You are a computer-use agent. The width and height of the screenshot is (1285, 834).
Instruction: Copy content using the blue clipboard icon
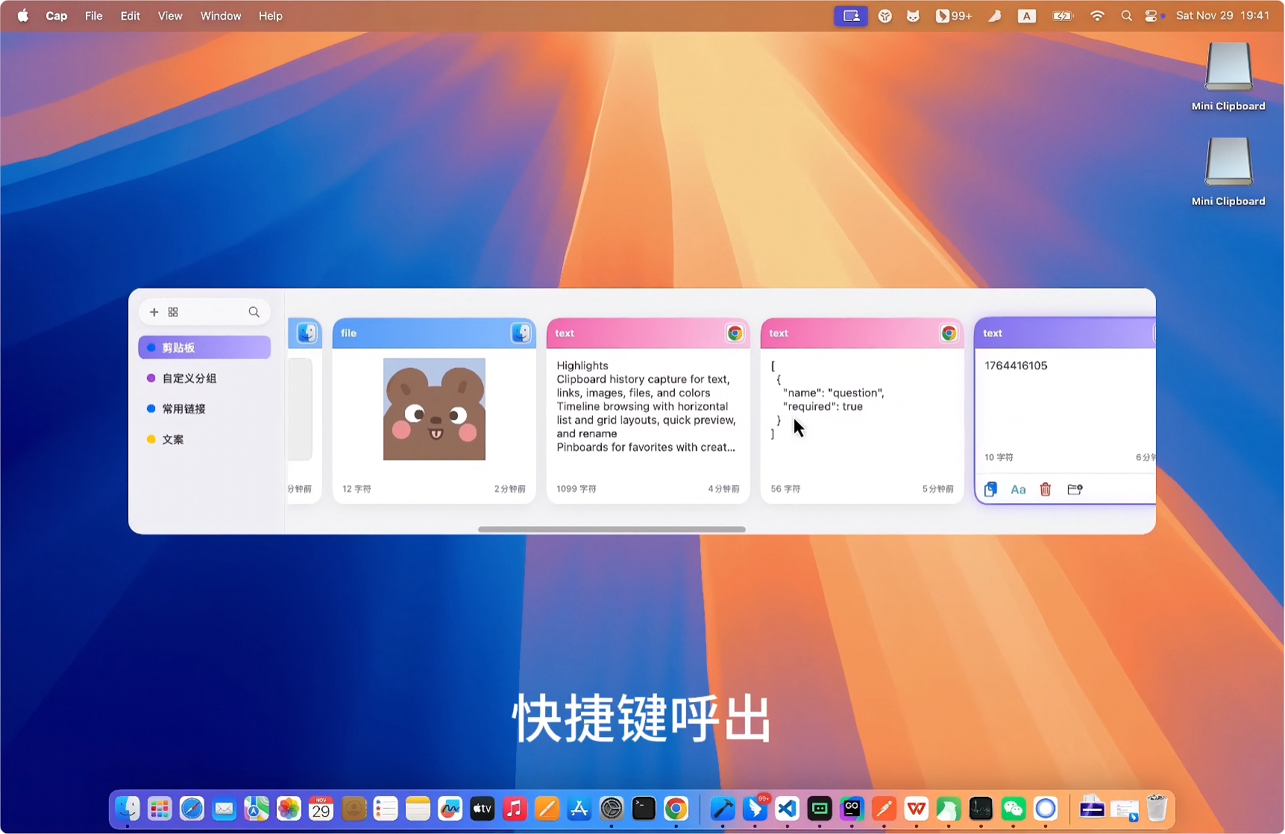coord(990,489)
